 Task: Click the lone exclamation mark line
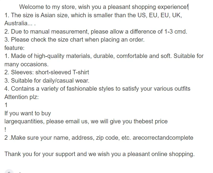coord(5,130)
